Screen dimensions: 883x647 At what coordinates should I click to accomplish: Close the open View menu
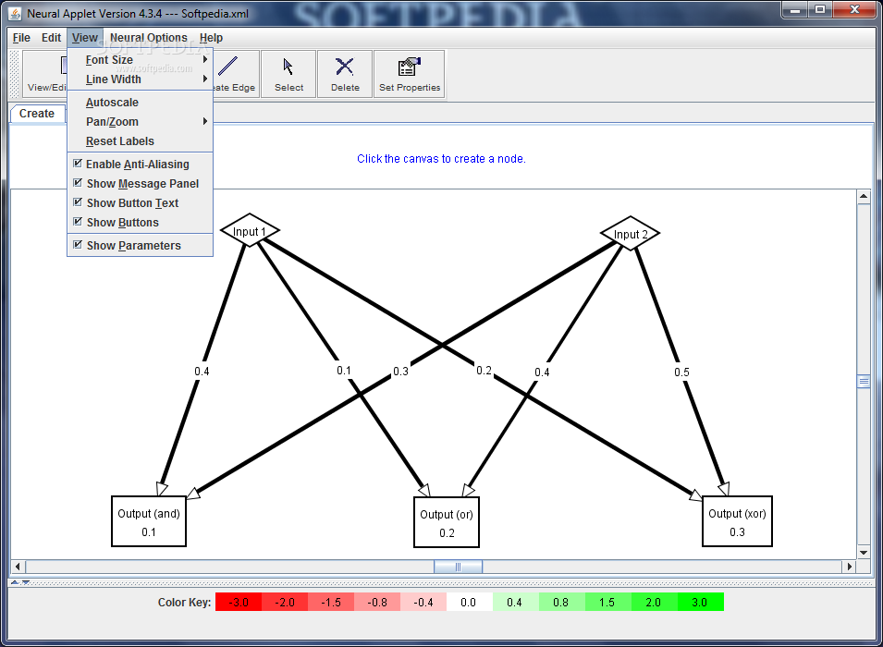(x=84, y=38)
